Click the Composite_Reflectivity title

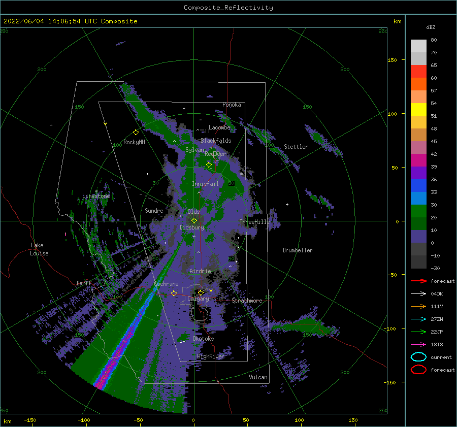(x=228, y=8)
